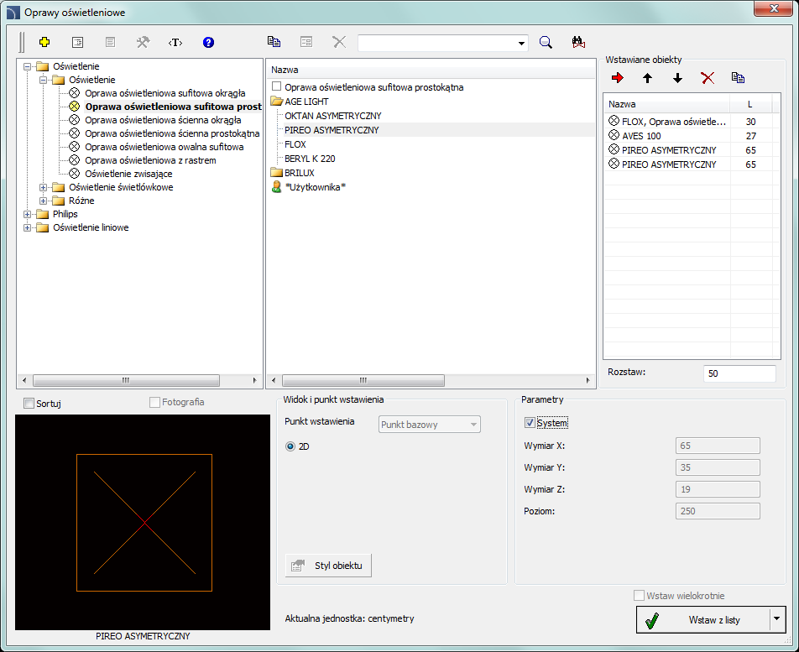799x652 pixels.
Task: Select PIREO ASYMETRYCZNY in the middle list
Action: coord(332,130)
